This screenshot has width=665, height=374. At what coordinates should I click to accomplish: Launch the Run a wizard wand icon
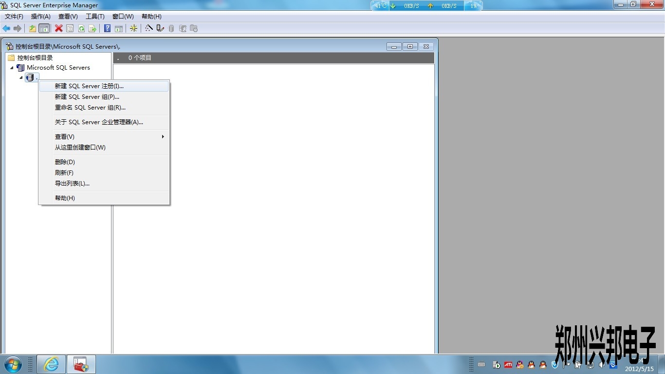[149, 29]
